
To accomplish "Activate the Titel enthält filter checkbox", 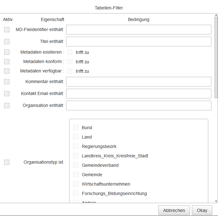I will click(7, 42).
